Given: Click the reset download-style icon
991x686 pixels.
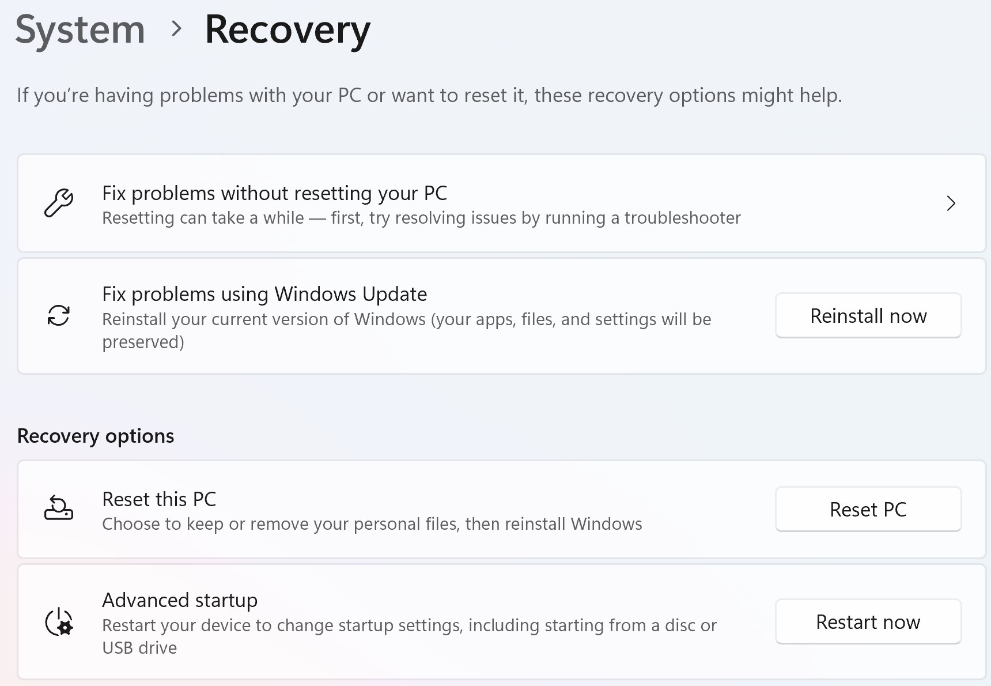Looking at the screenshot, I should pyautogui.click(x=58, y=509).
